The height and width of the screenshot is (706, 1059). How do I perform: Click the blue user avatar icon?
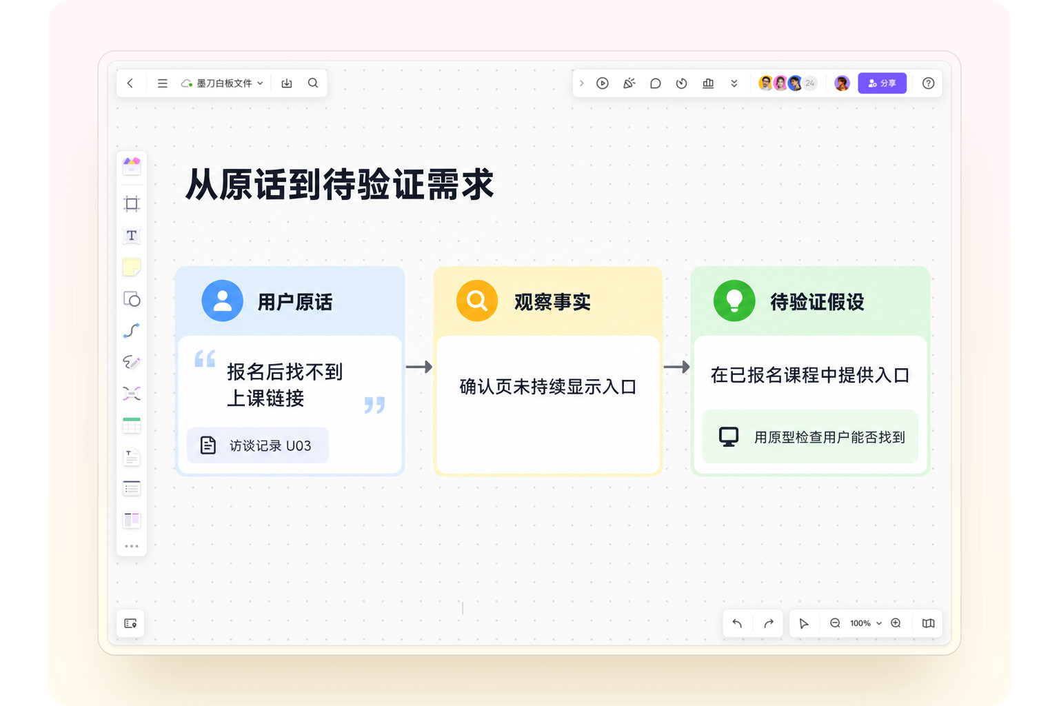click(x=222, y=301)
